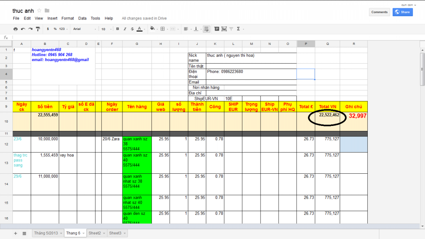Show the all sheets list
The image size is (425, 239).
(24, 234)
